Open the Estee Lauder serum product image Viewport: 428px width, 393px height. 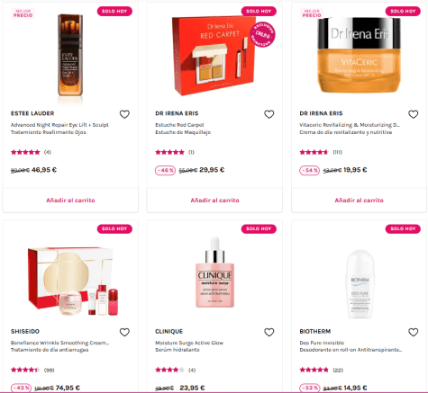point(70,56)
